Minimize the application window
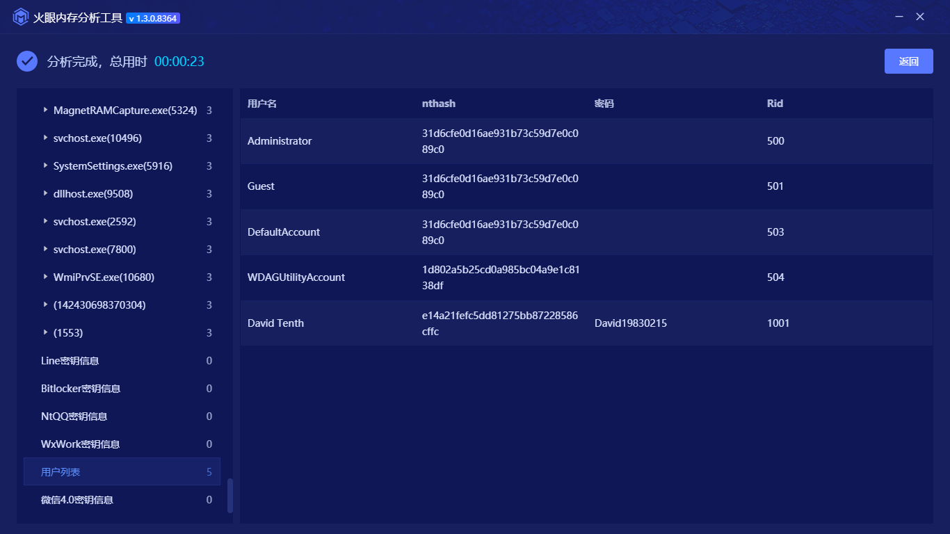This screenshot has width=950, height=534. [899, 17]
